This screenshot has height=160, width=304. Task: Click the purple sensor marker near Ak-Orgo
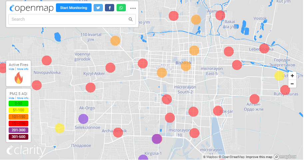point(83,119)
